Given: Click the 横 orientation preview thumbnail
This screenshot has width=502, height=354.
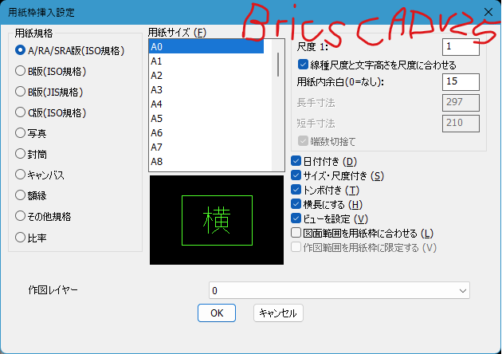Looking at the screenshot, I should (217, 220).
